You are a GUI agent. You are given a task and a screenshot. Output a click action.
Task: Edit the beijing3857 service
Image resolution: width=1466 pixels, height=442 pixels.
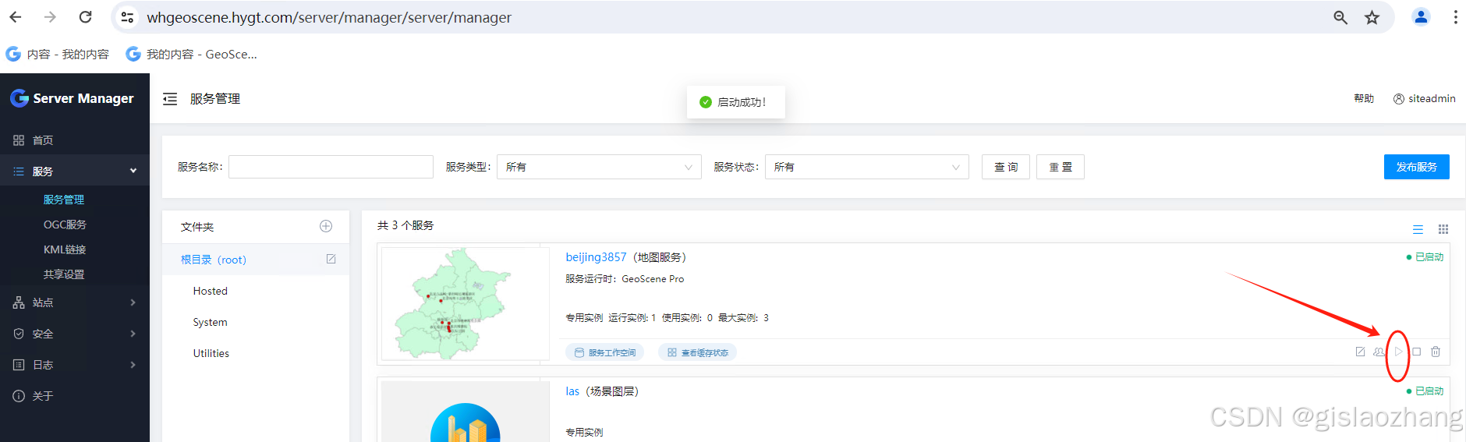point(1360,352)
